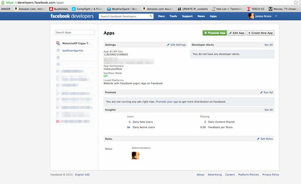Open the UPDATE IP unotelly bookmark
The width and height of the screenshot is (301, 184).
[x=193, y=9]
